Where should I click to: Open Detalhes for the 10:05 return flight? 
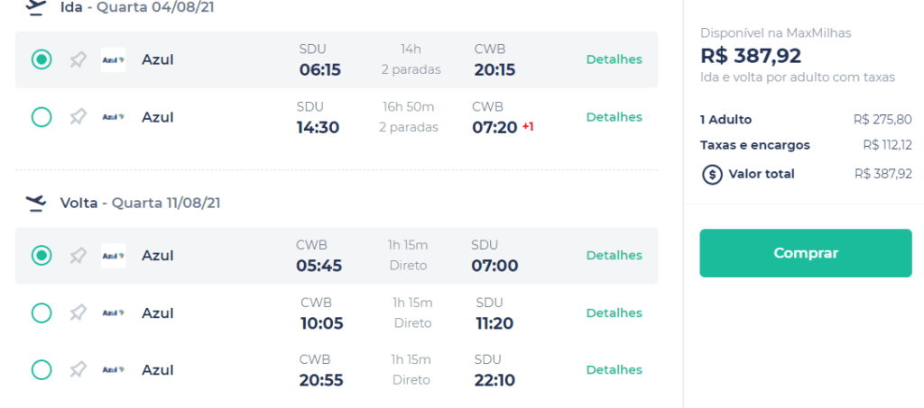614,313
